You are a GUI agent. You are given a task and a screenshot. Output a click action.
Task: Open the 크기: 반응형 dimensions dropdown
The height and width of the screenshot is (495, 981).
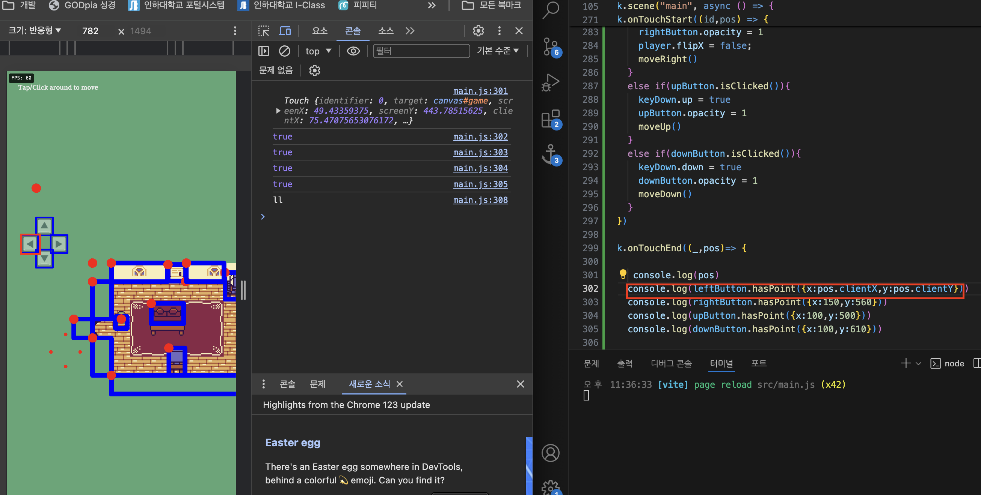coord(35,30)
